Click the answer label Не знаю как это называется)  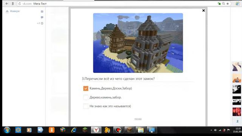coord(110,106)
